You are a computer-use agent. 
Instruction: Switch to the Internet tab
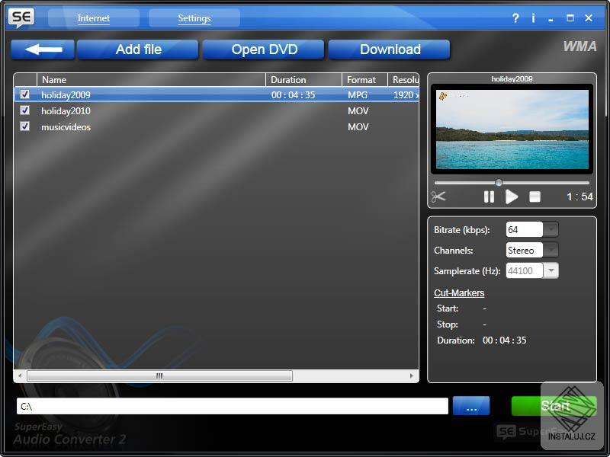coord(93,18)
